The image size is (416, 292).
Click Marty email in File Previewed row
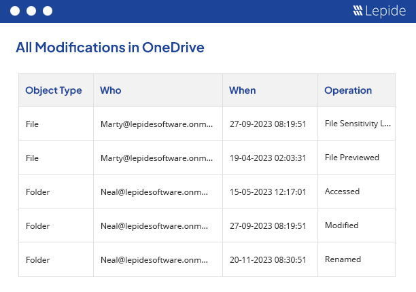[156, 158]
